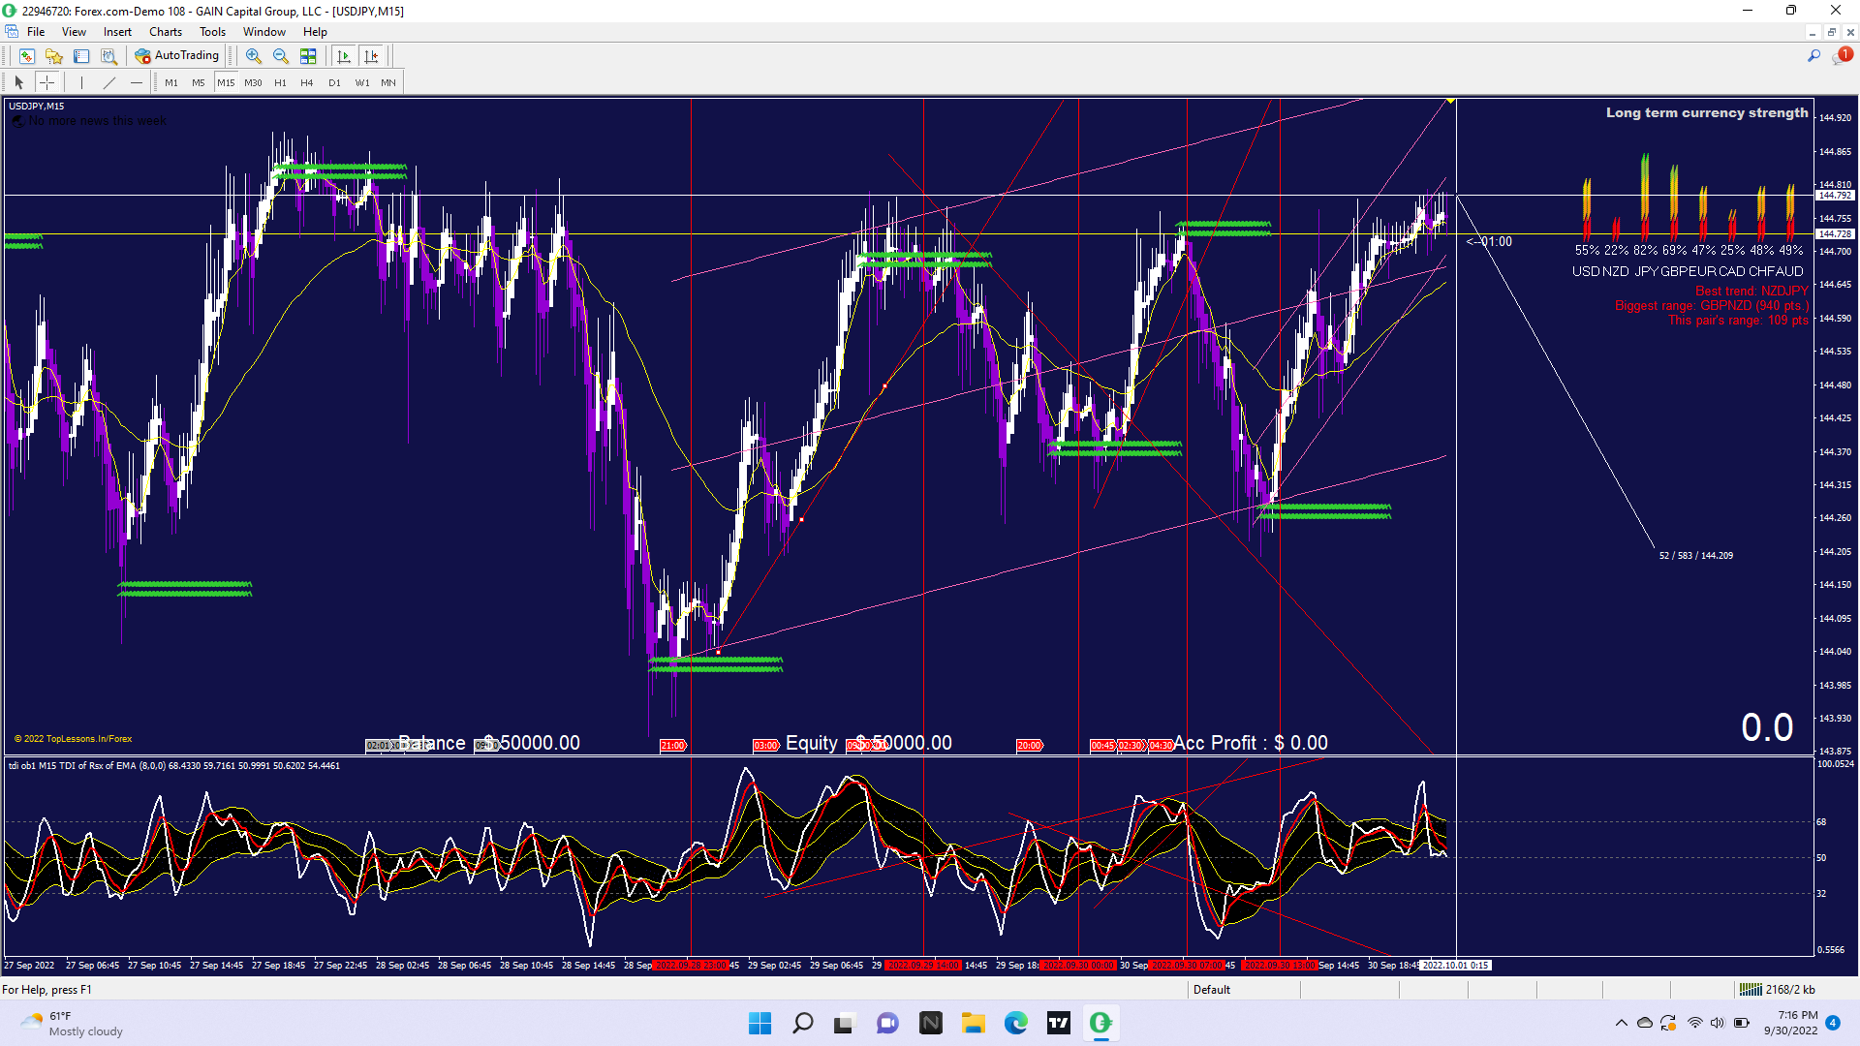
Task: Click the Zoom Out magnifier icon
Action: [x=280, y=56]
